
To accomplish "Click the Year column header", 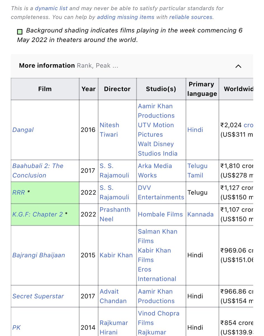I will (89, 89).
